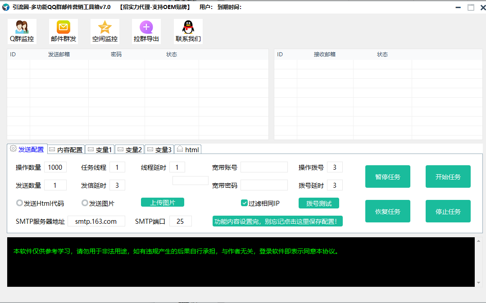Switch to the 变量1 tab
Image resolution: width=486 pixels, height=303 pixels.
[x=100, y=149]
